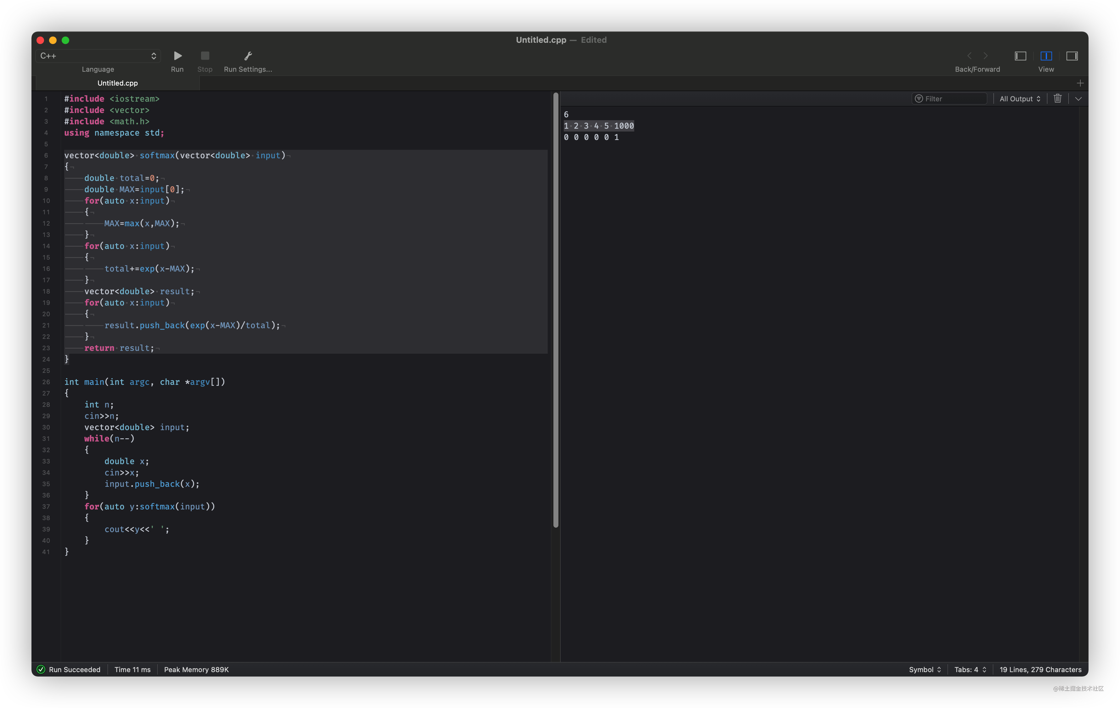This screenshot has width=1120, height=708.
Task: Open the All Output dropdown
Action: [1020, 98]
